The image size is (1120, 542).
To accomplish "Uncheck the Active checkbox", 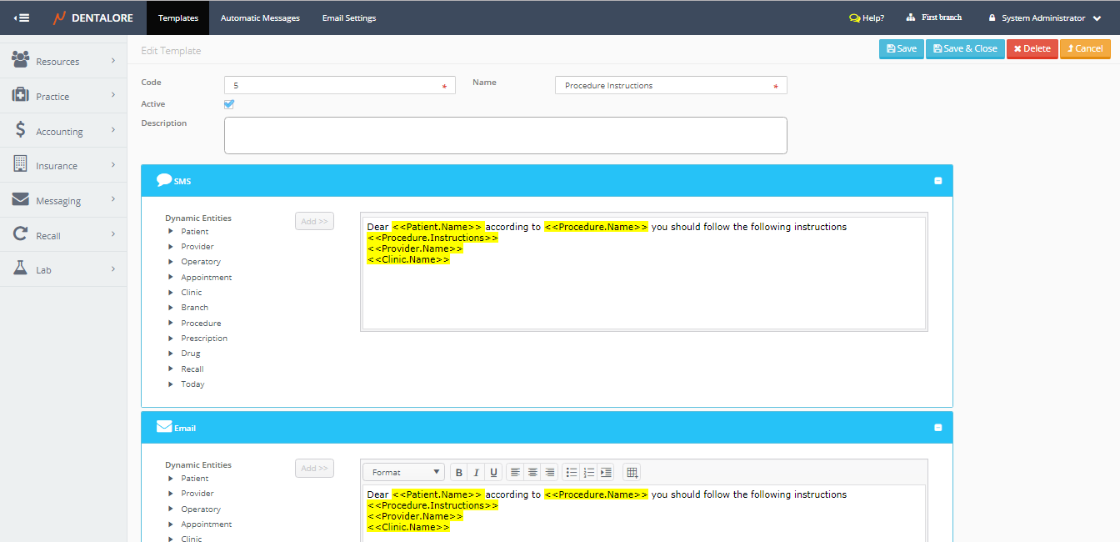I will (229, 104).
